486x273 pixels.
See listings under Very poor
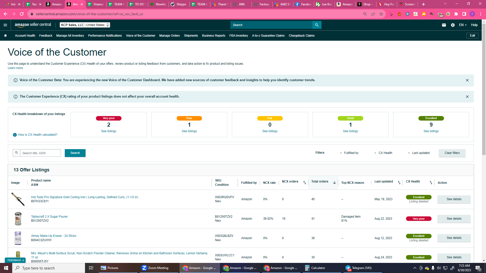point(109,131)
